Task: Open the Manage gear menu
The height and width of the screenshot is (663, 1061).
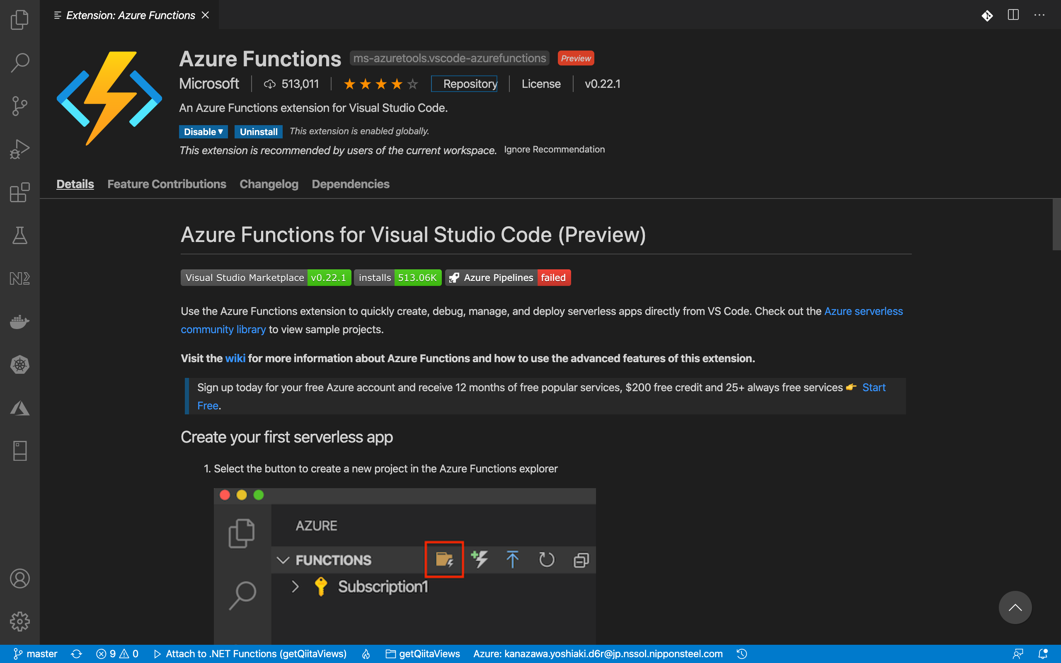Action: 20,621
